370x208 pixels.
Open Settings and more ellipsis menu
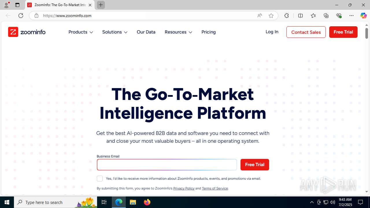(x=351, y=16)
